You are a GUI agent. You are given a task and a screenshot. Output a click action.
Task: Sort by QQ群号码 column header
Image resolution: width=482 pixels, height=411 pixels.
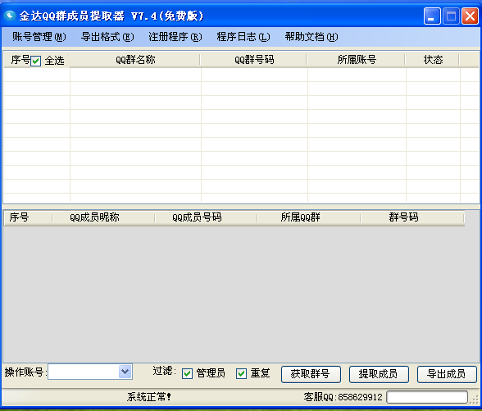coord(254,60)
